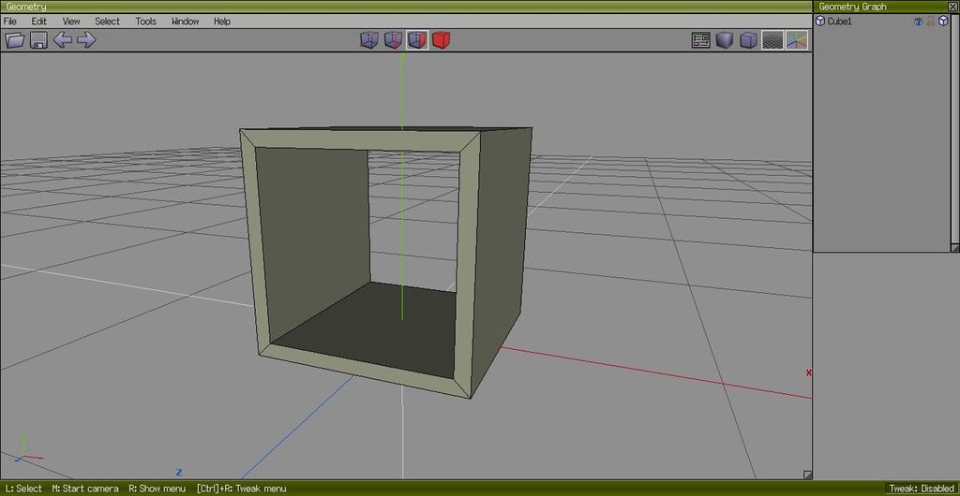Open the Select menu
Screen dimensions: 960x496
(x=107, y=22)
